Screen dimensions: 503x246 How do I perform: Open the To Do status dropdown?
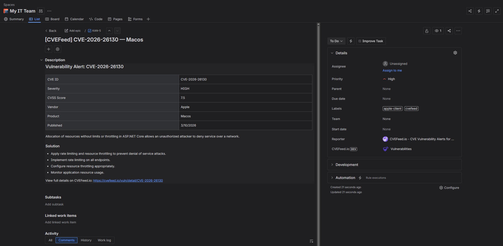336,41
